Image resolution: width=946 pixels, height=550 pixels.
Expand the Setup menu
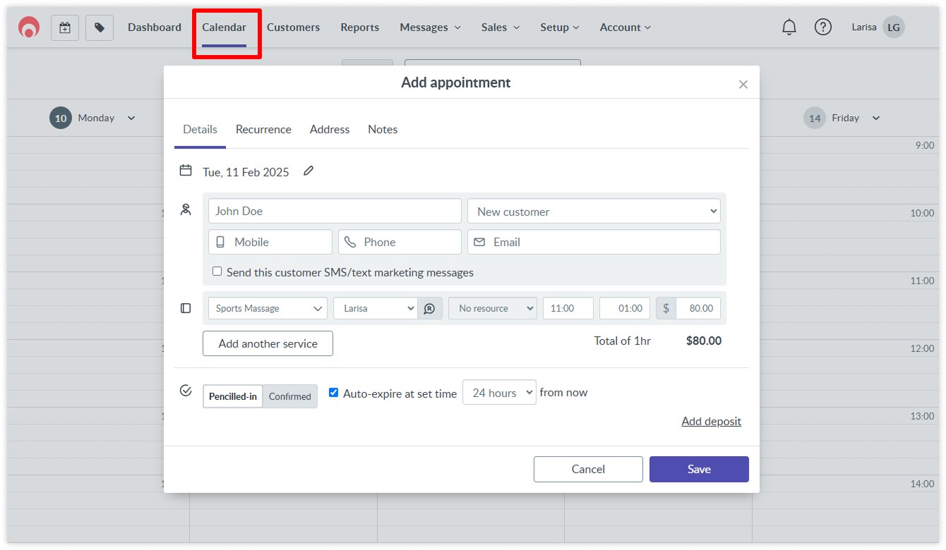click(x=560, y=28)
